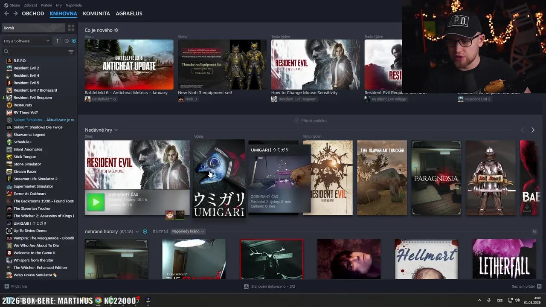Expand the Hry a Software dropdown

[26, 41]
